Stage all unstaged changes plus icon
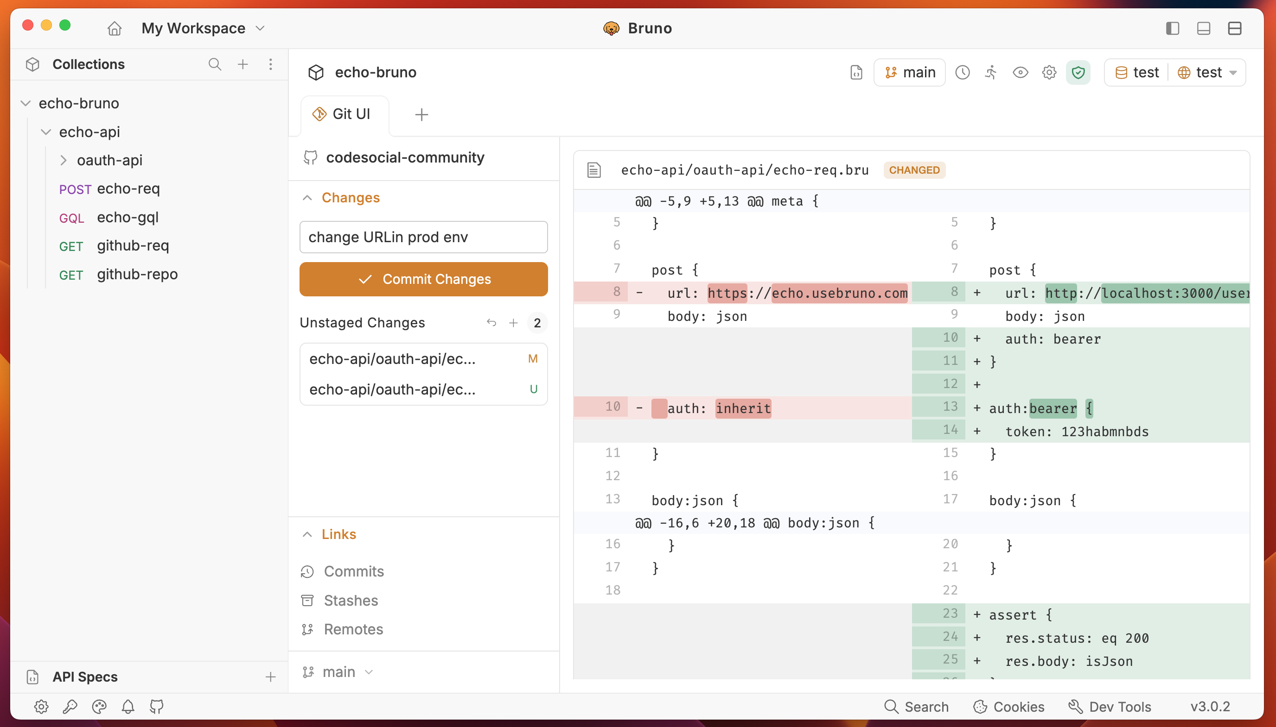1276x727 pixels. point(513,323)
